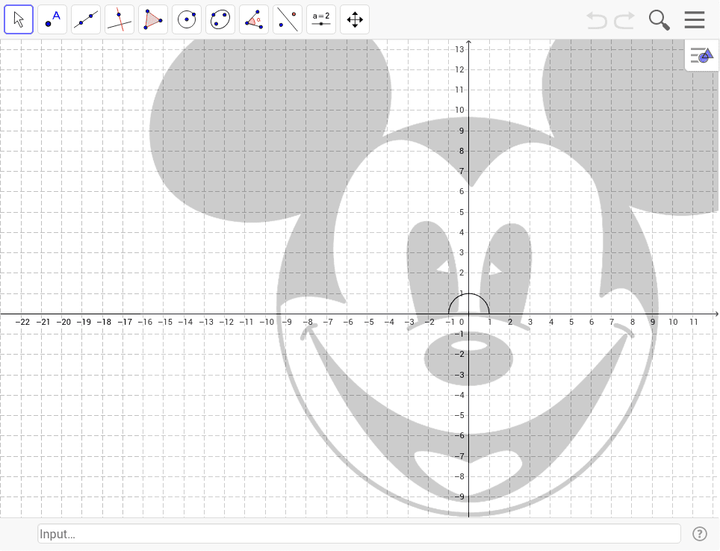Select the Perpendicular Line tool

coord(120,19)
